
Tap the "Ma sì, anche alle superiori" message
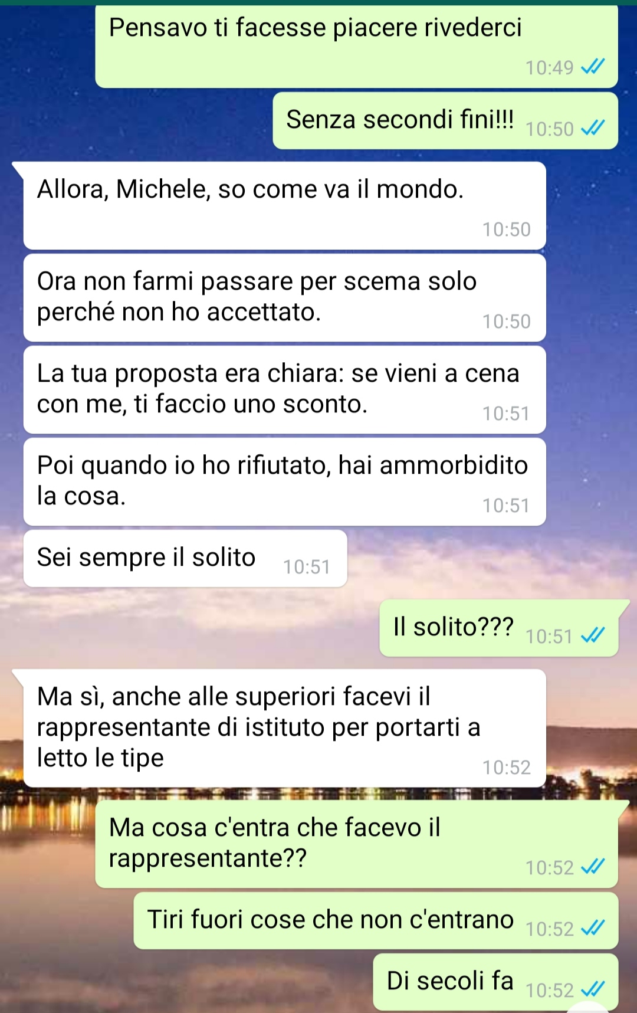tap(284, 728)
